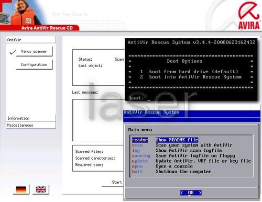Click the AntiVir Rescue System blue title bar

192,116
